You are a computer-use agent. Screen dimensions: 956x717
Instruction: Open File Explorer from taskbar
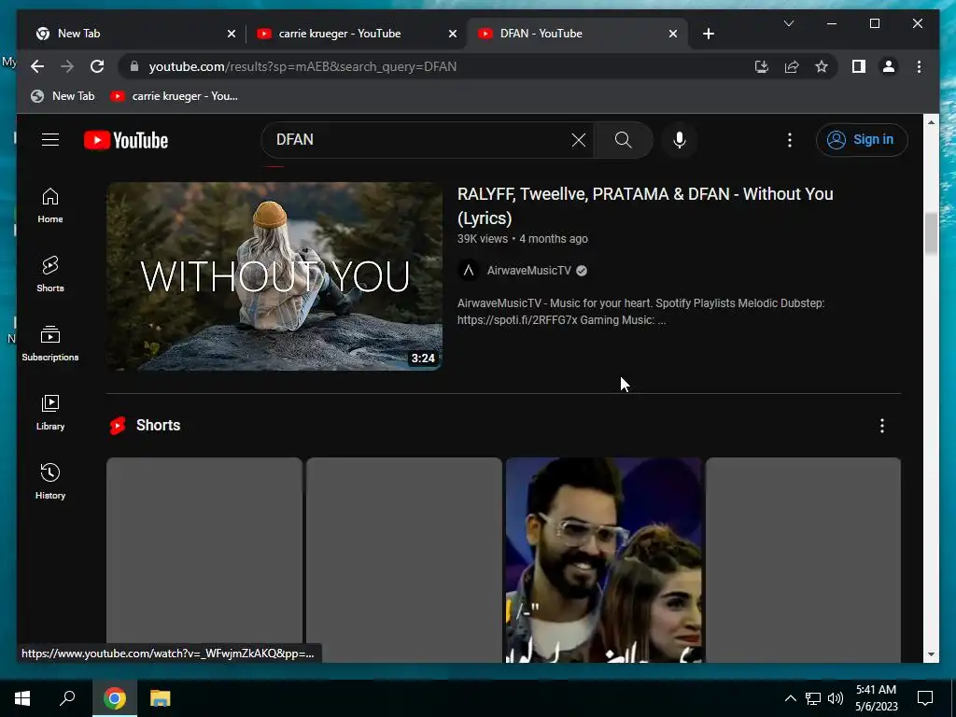coord(160,698)
